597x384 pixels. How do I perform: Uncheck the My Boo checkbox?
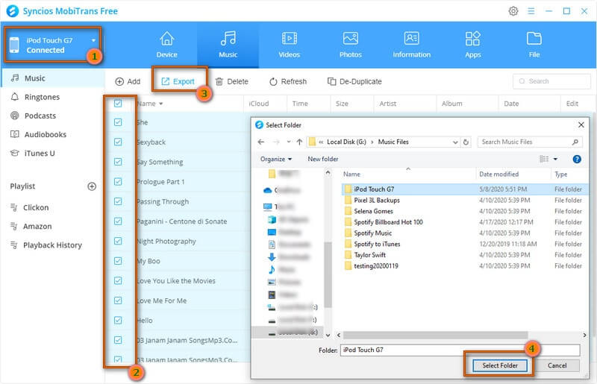(118, 261)
